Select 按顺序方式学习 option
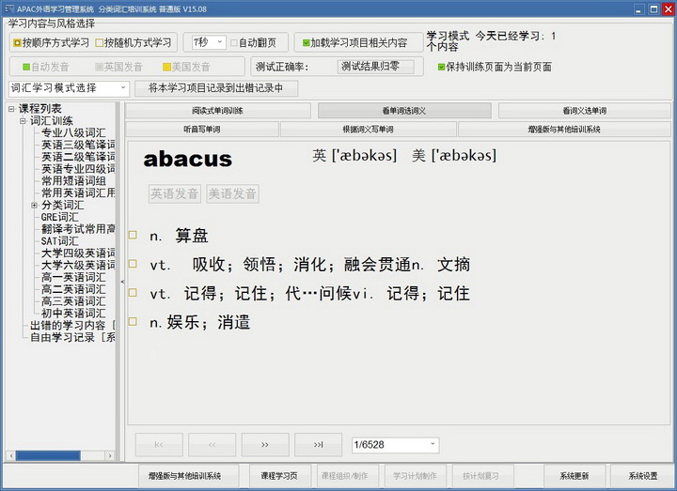 pos(51,42)
